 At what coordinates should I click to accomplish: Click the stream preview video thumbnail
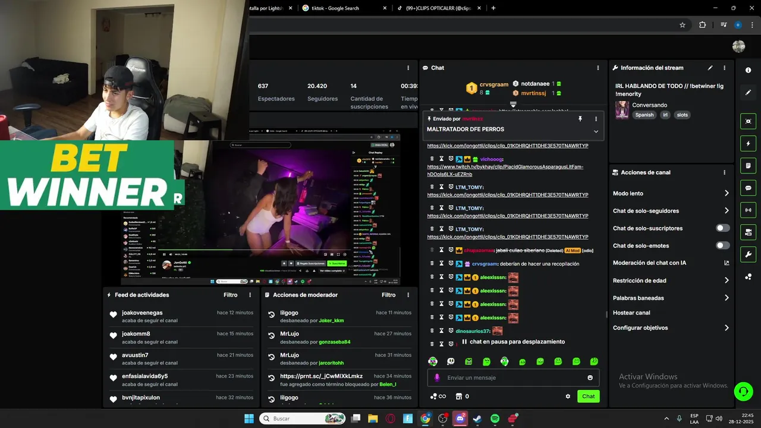pyautogui.click(x=260, y=207)
